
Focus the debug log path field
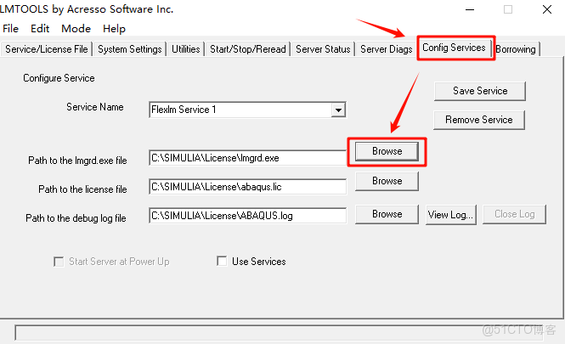point(248,216)
